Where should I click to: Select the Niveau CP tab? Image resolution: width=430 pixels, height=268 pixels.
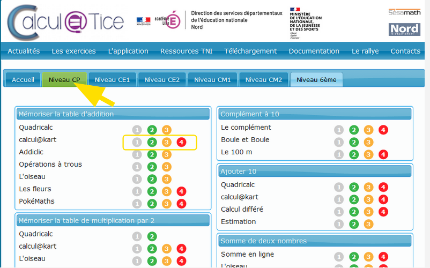[x=64, y=79]
